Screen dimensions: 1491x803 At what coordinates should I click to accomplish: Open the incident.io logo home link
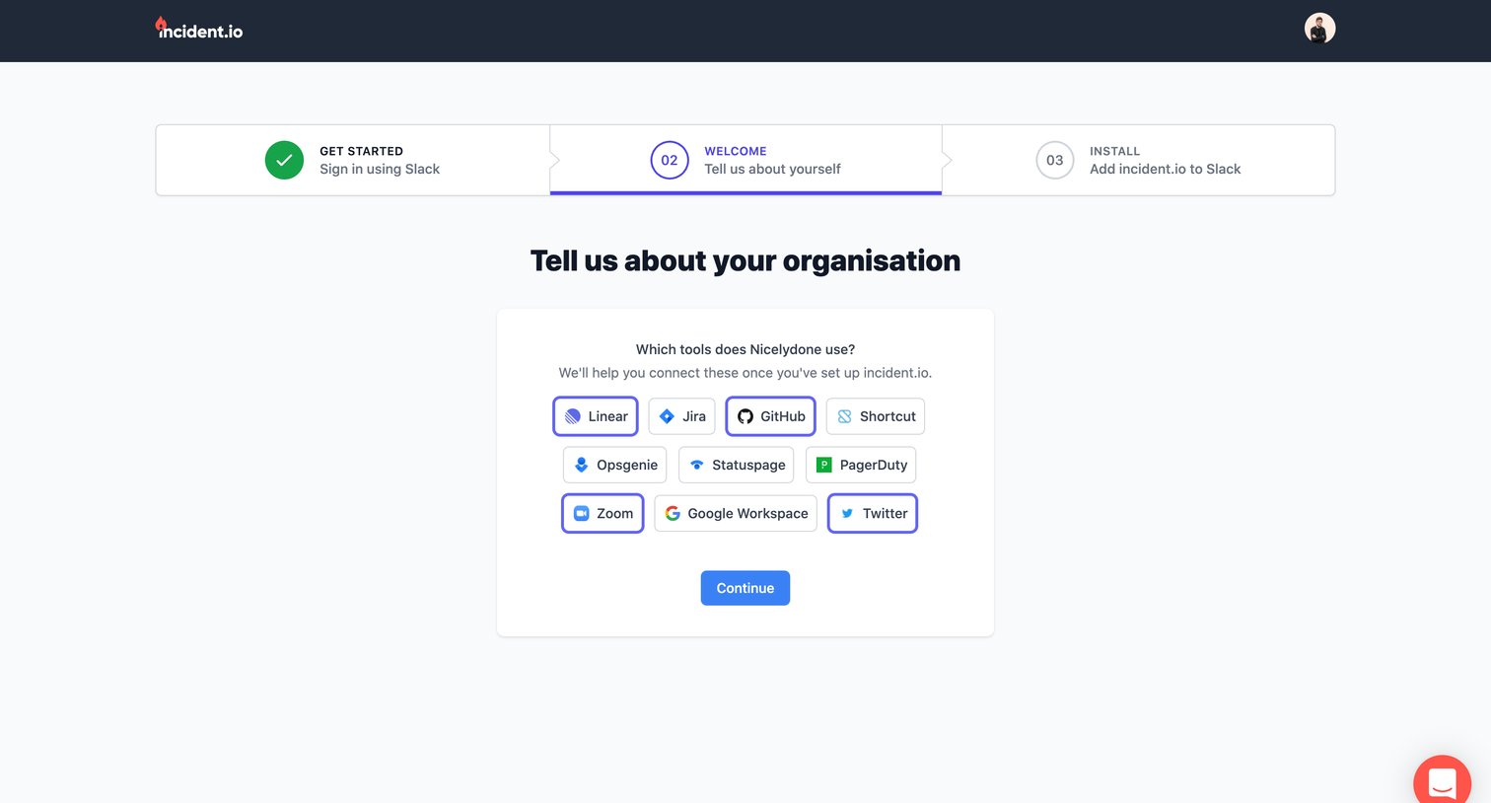(199, 30)
